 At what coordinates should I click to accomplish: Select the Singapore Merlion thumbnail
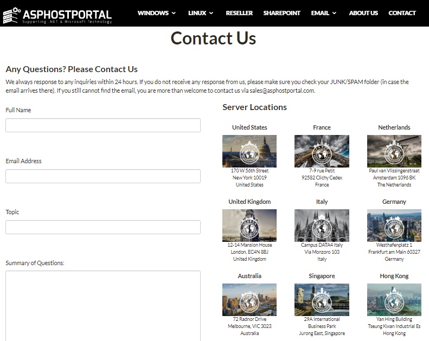322,300
